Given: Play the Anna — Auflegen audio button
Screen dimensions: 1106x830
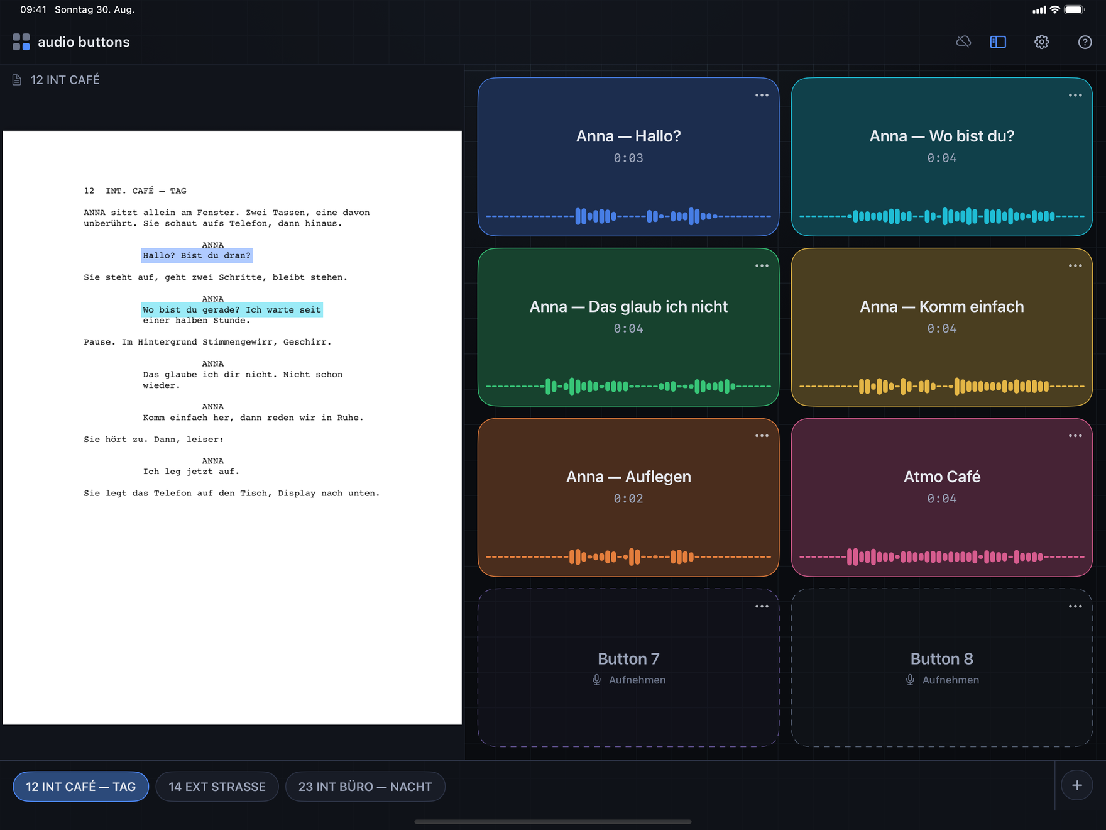Looking at the screenshot, I should point(628,497).
